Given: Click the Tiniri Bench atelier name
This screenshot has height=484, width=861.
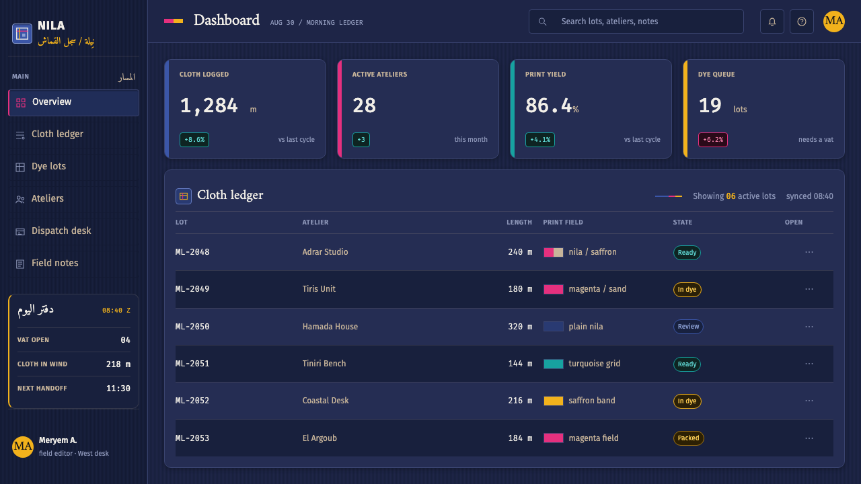Looking at the screenshot, I should [324, 364].
